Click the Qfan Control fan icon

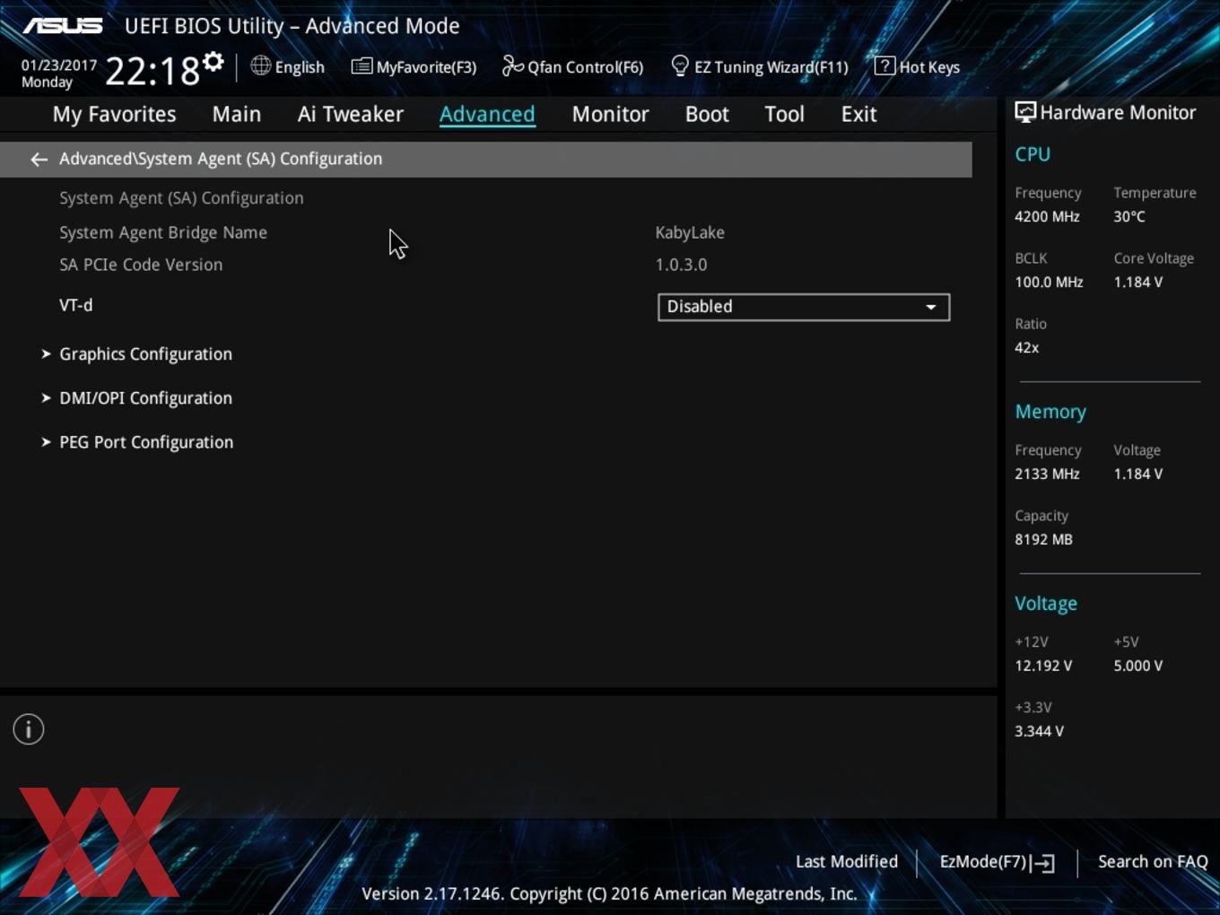coord(512,65)
